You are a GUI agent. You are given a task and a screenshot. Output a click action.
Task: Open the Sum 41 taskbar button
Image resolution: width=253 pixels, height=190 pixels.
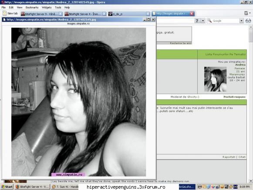(x=65, y=187)
